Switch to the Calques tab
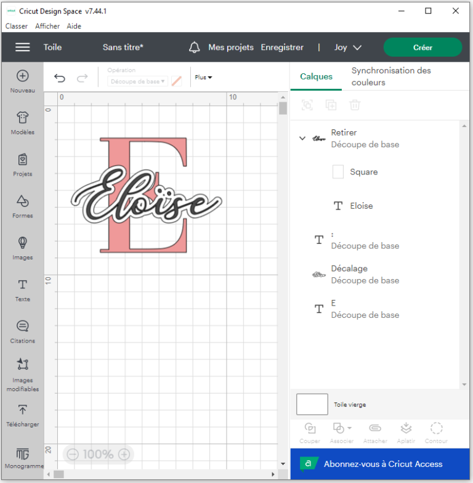473x483 pixels. [317, 76]
